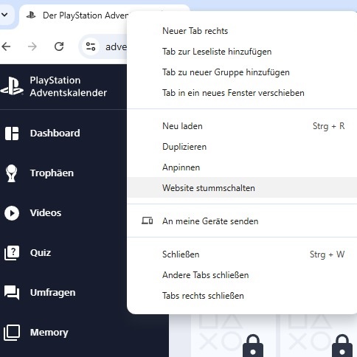Choose Anpinnen from the menu

pos(242,167)
